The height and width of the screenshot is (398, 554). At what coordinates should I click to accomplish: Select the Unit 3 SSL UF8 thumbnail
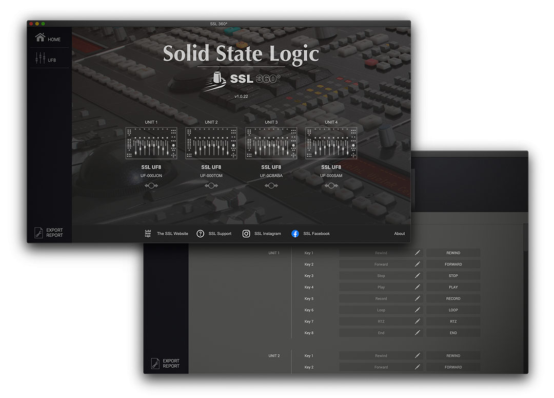271,143
